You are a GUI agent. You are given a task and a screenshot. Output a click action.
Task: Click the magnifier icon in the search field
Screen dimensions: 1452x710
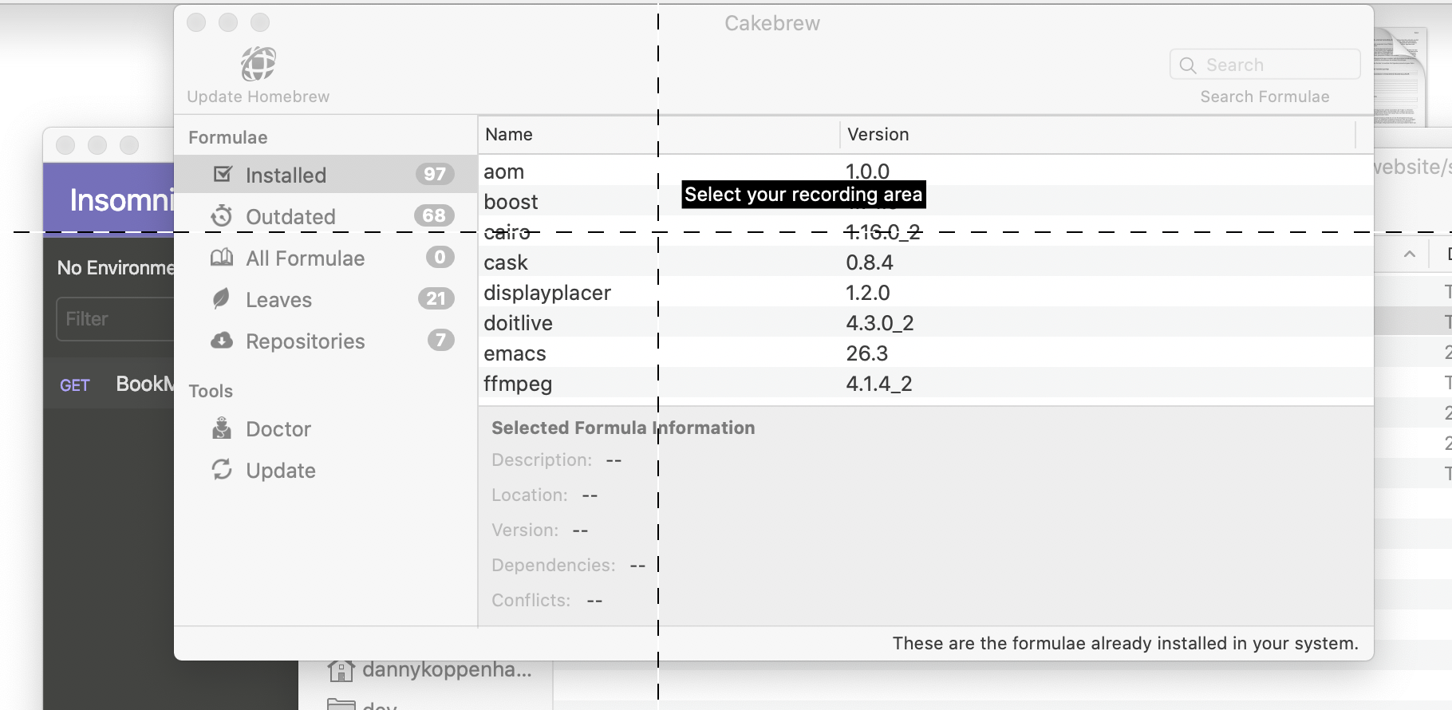pyautogui.click(x=1188, y=65)
